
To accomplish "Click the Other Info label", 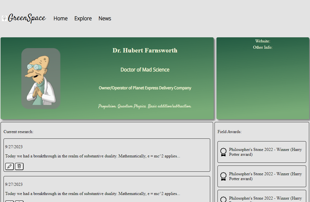I will (263, 47).
